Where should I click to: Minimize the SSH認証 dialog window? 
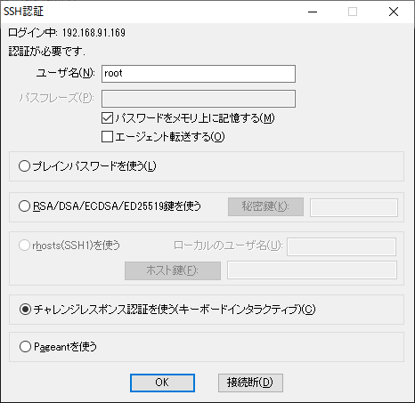[x=313, y=12]
